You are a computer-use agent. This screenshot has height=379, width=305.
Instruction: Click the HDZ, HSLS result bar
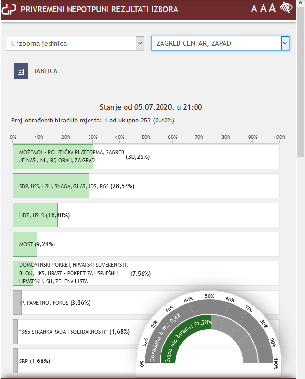(35, 215)
